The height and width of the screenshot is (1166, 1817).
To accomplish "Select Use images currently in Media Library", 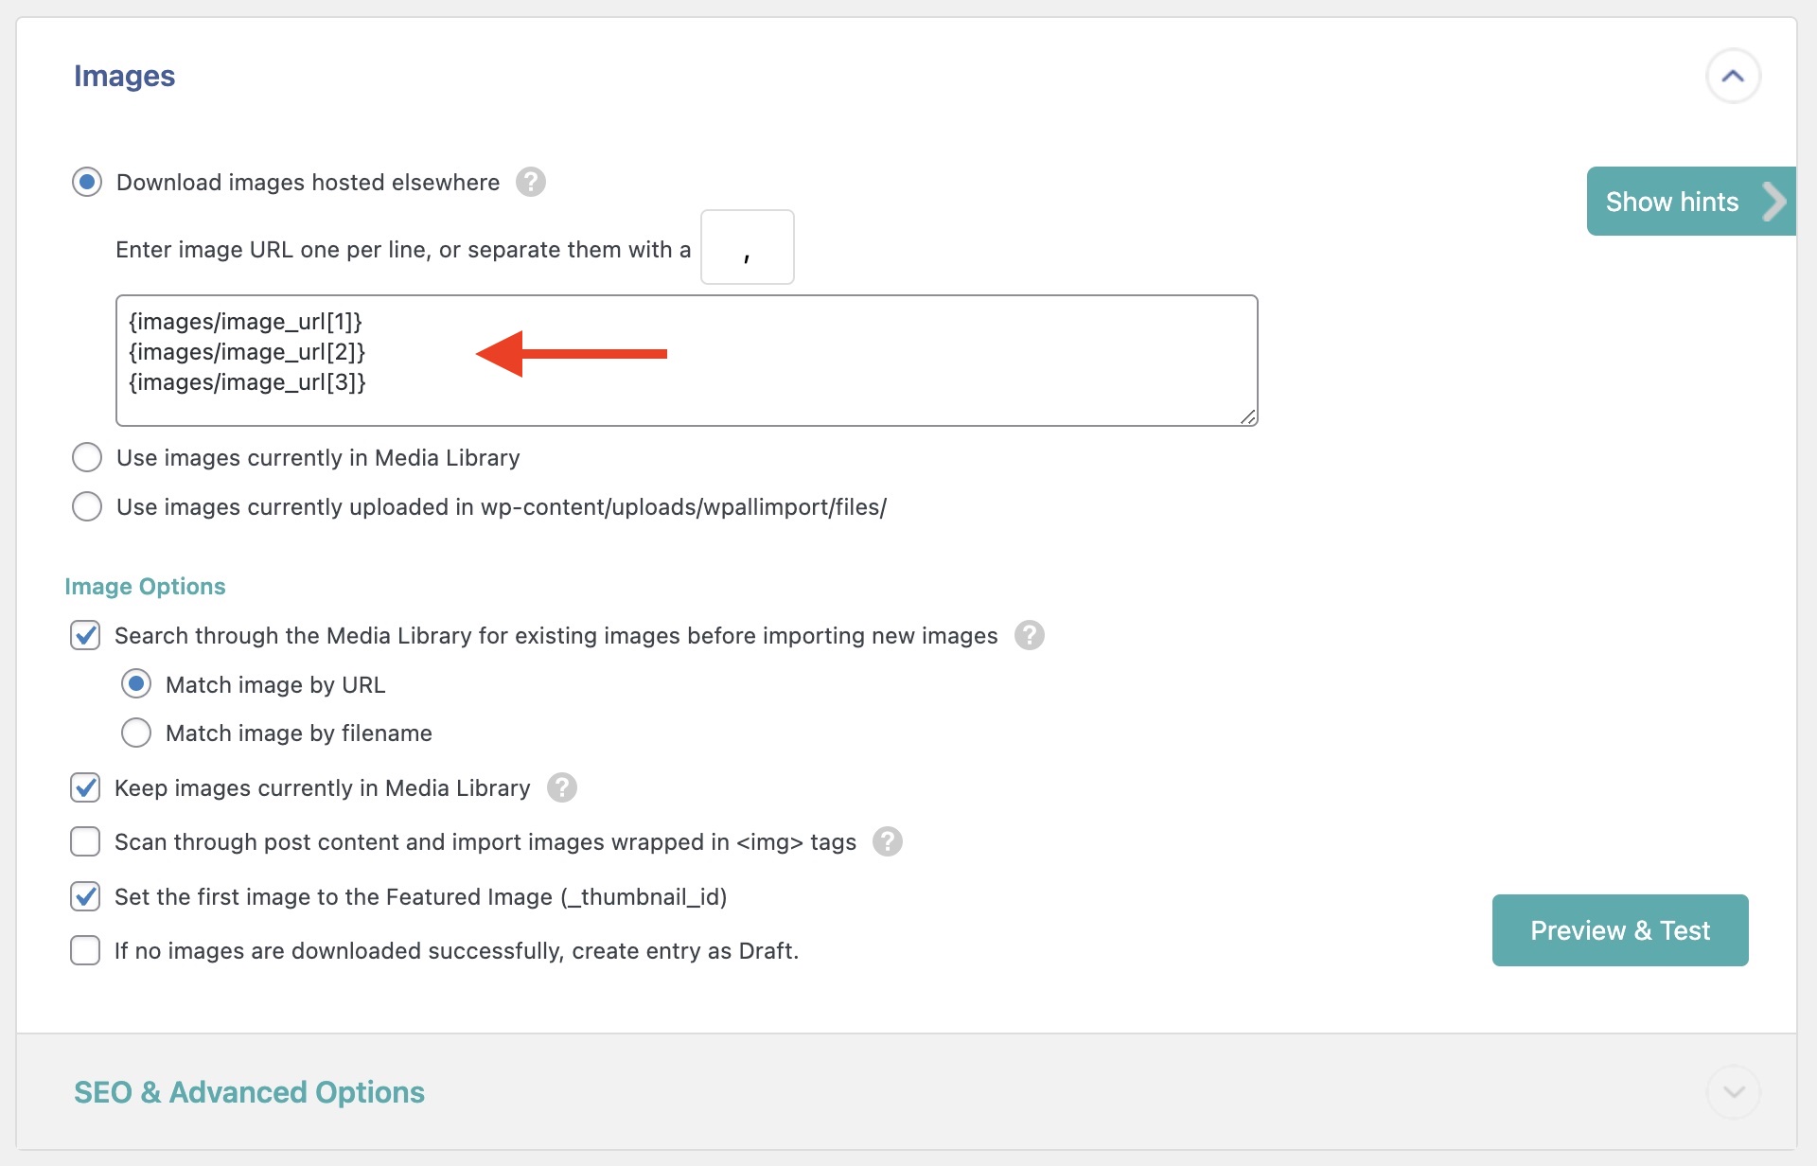I will [x=87, y=457].
